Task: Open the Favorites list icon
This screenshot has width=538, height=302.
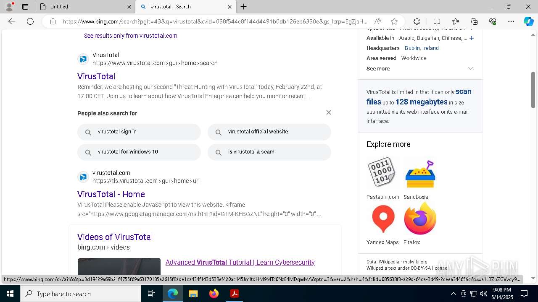Action: pos(456,21)
